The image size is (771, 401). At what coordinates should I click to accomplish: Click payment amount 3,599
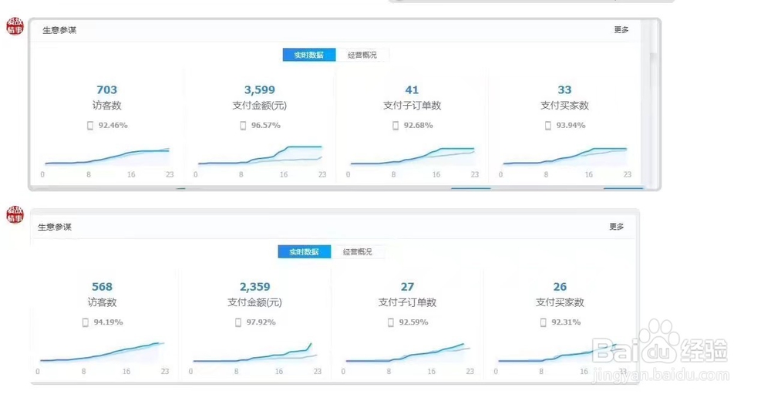[x=260, y=89]
